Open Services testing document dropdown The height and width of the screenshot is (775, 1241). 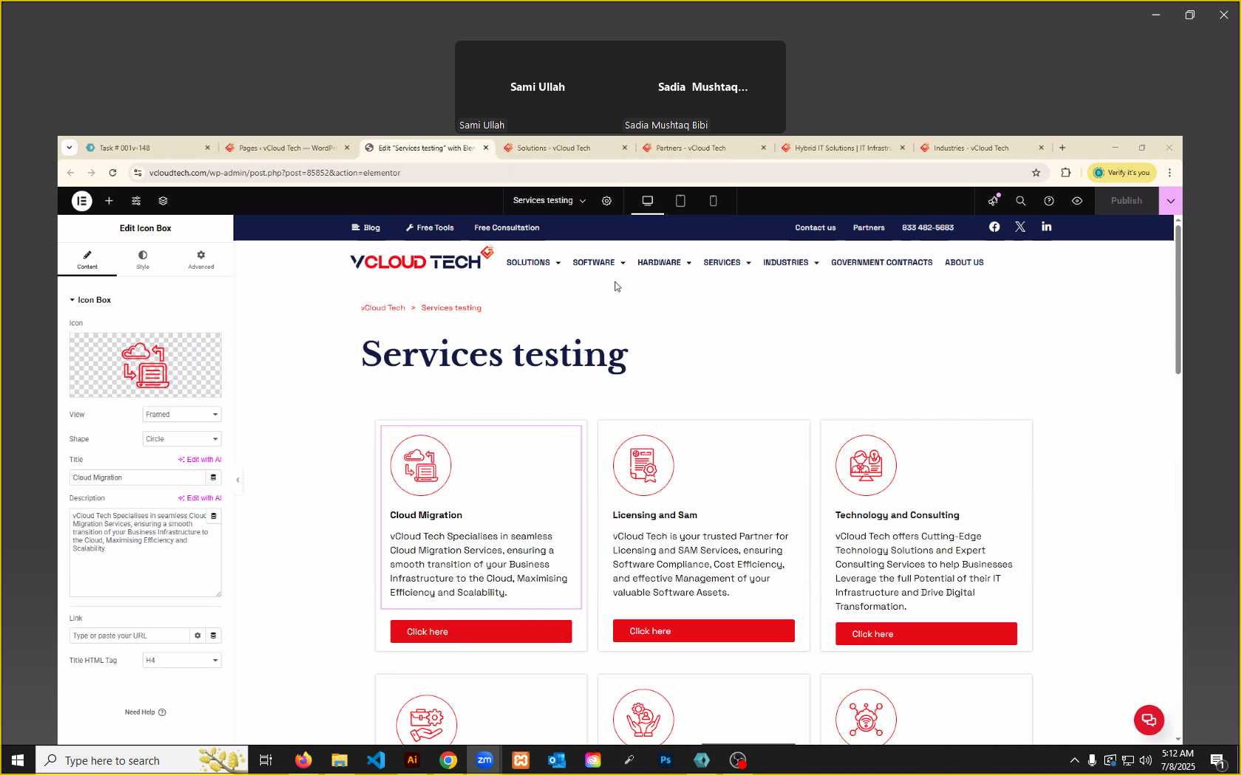(x=550, y=201)
